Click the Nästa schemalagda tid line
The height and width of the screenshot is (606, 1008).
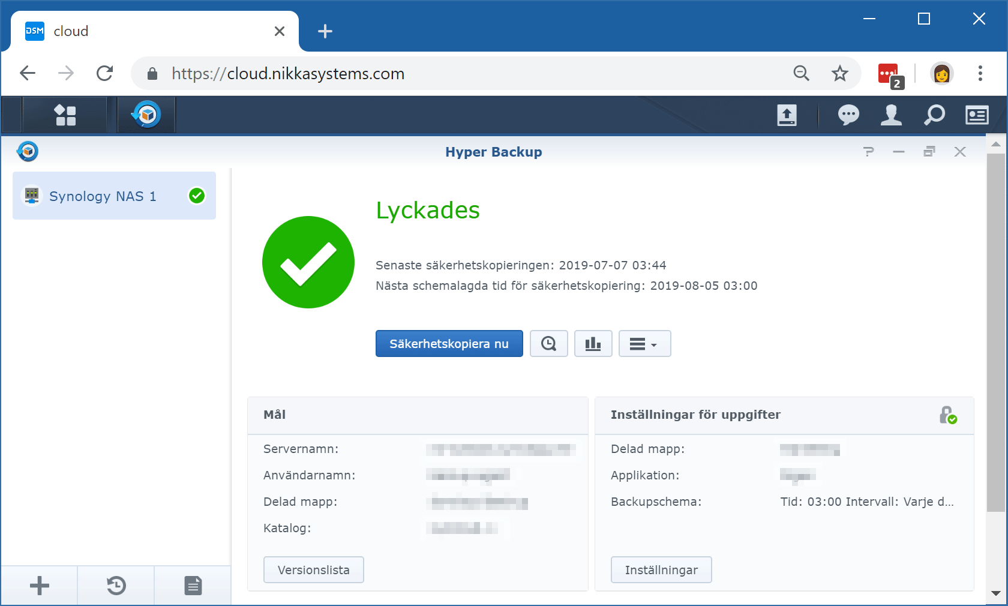566,286
